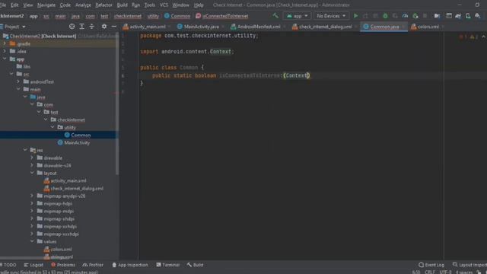Open the Device Manager icon

(468, 15)
